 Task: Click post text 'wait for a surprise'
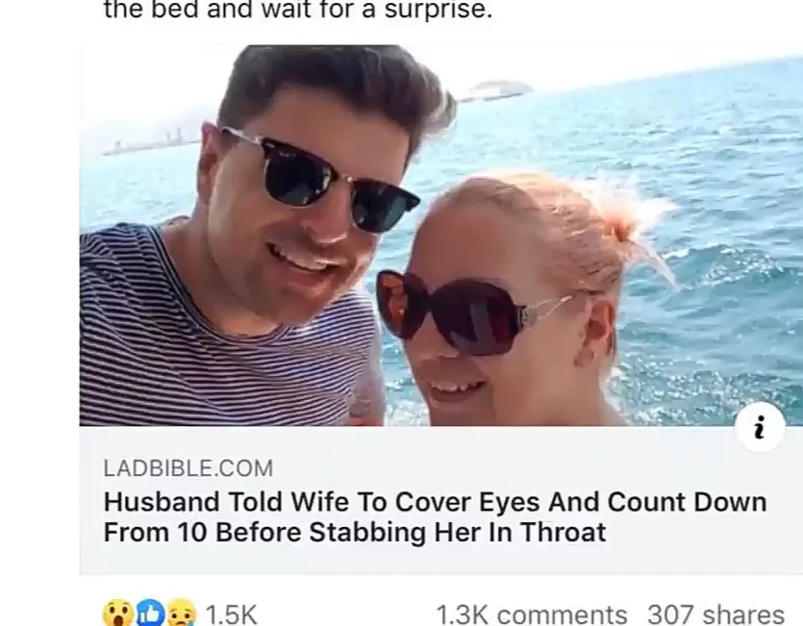tap(376, 10)
